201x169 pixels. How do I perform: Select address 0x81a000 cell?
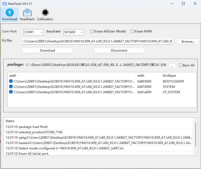click(144, 92)
